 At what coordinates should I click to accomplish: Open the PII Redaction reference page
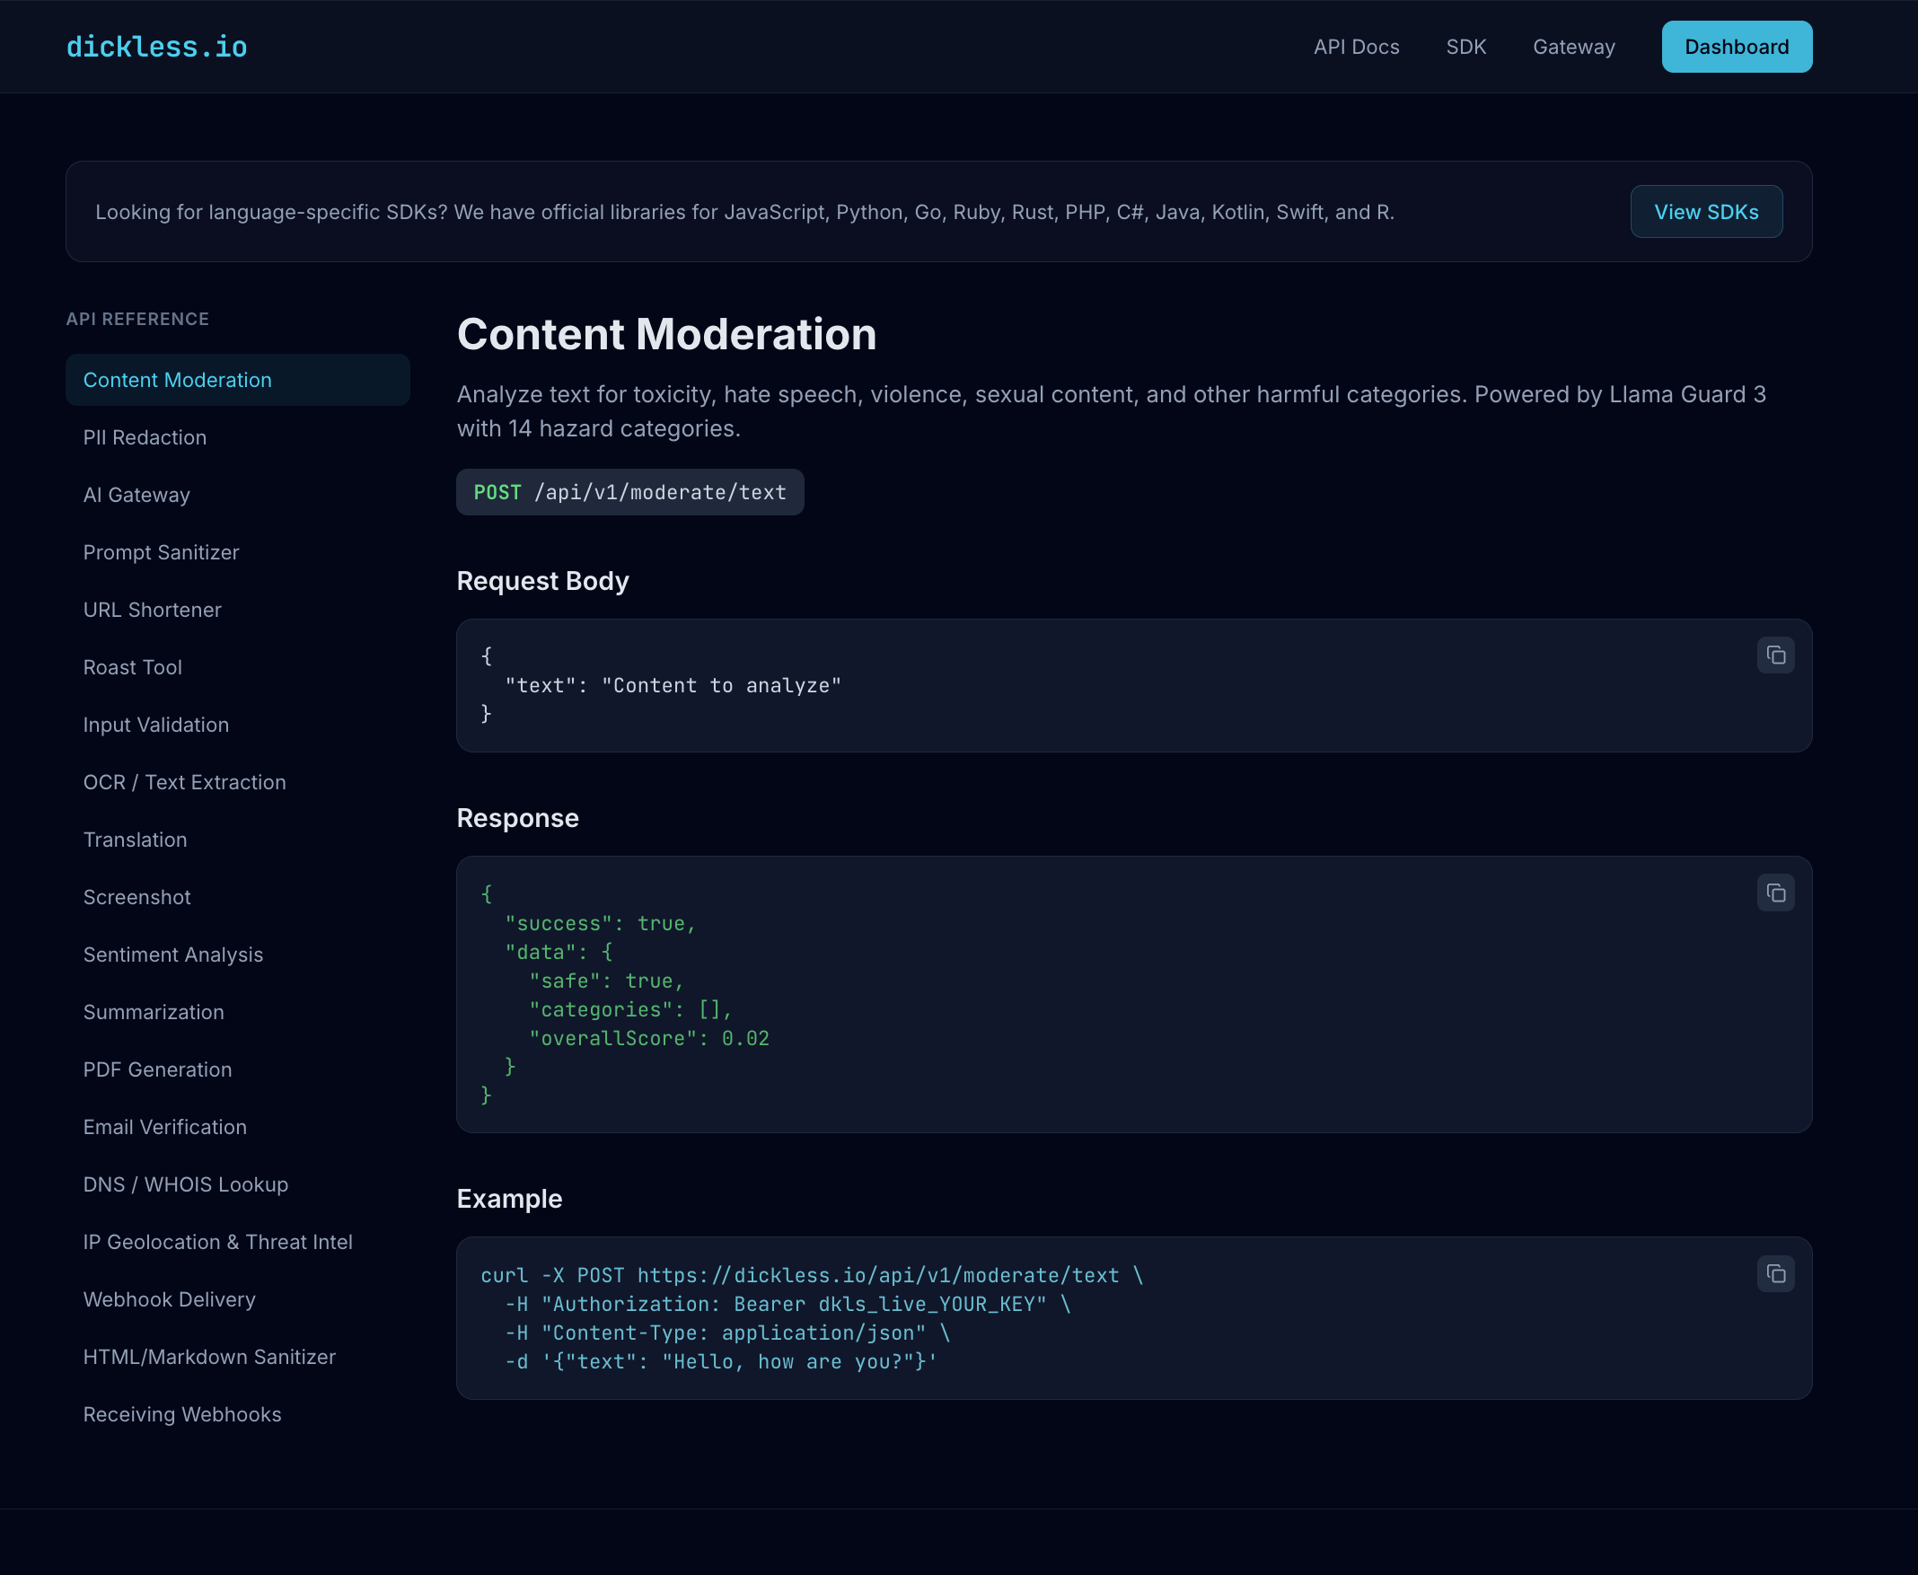coord(145,437)
